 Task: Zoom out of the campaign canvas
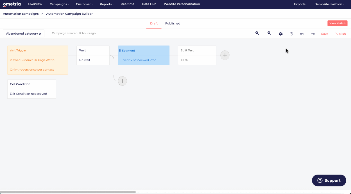269,33
